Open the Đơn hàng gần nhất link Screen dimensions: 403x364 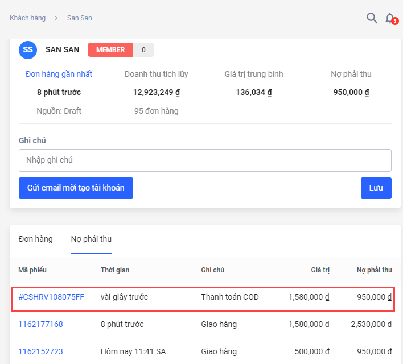(x=59, y=74)
